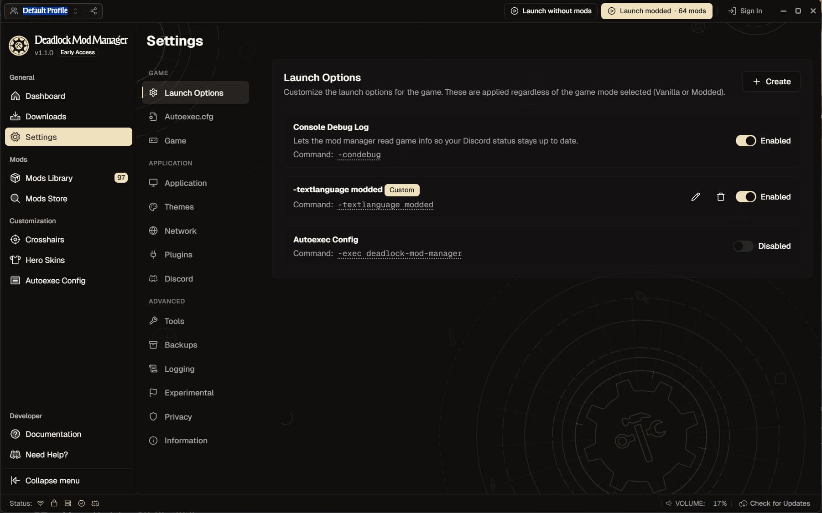Open Hero Skins page

[x=68, y=260]
